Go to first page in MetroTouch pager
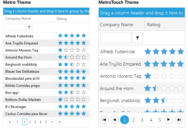188x128 pixels. [x=104, y=120]
